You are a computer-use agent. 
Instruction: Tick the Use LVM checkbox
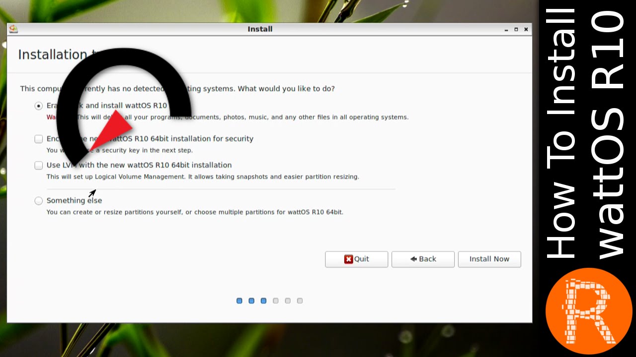[39, 165]
